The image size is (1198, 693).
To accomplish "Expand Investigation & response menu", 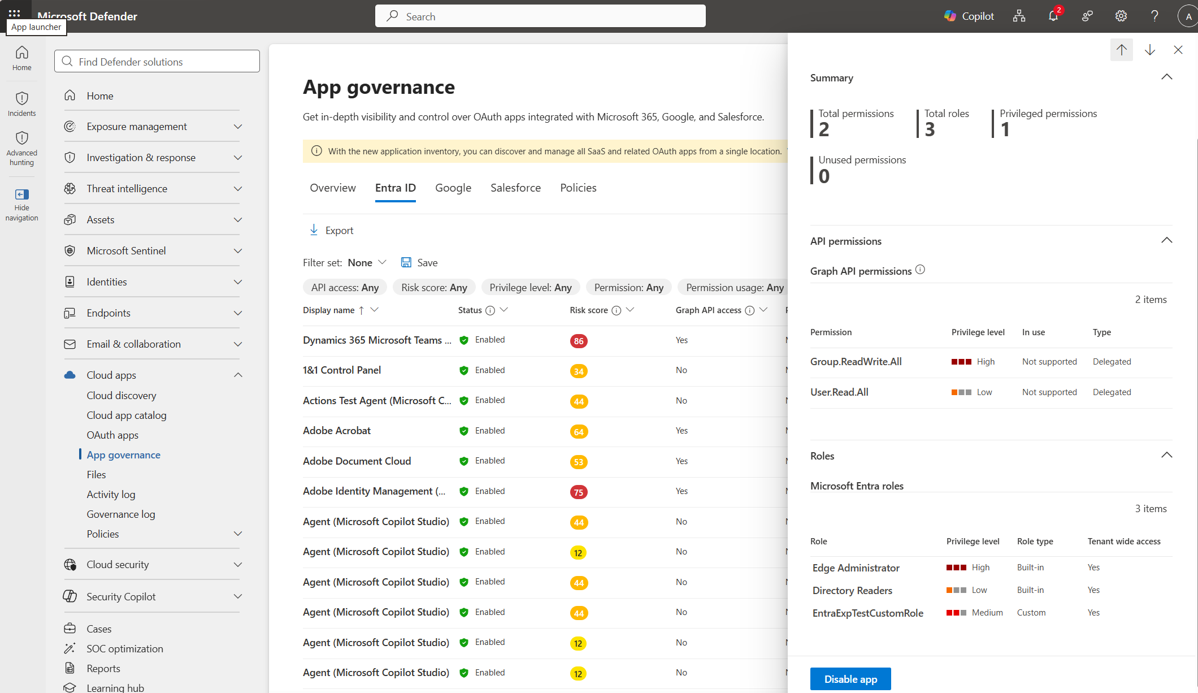I will pyautogui.click(x=238, y=158).
